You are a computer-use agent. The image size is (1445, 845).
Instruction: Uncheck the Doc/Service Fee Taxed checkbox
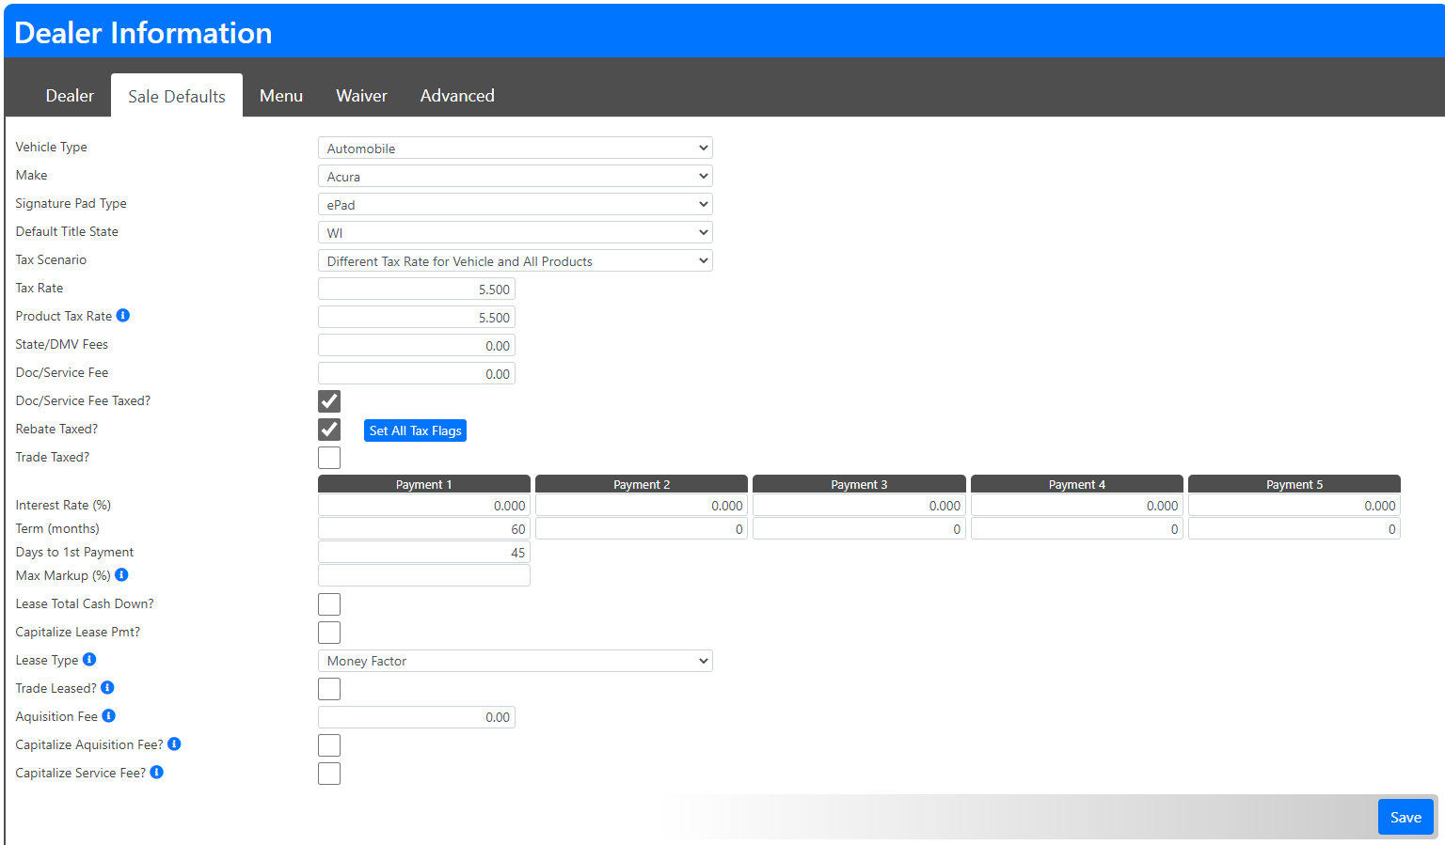coord(329,401)
